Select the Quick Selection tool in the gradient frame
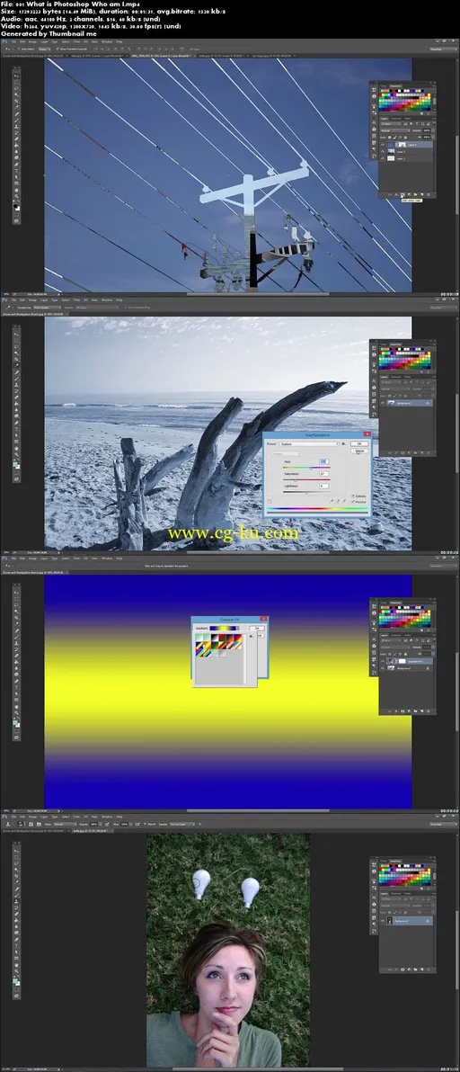 pyautogui.click(x=16, y=611)
